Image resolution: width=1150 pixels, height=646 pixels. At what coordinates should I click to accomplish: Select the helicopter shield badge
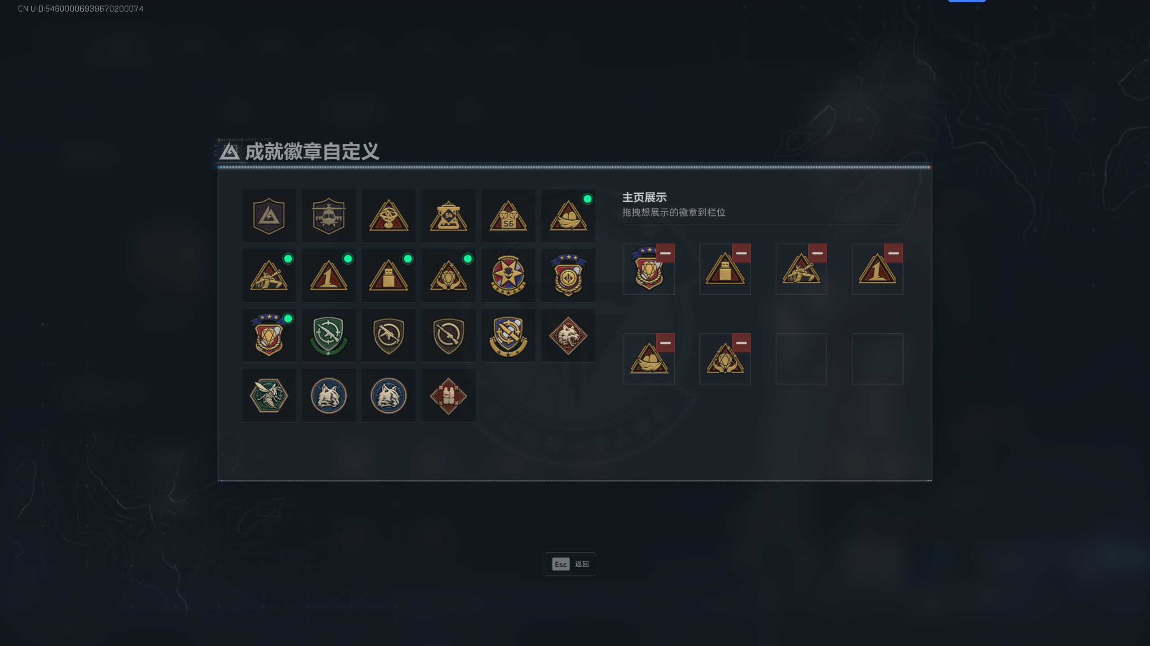(328, 216)
